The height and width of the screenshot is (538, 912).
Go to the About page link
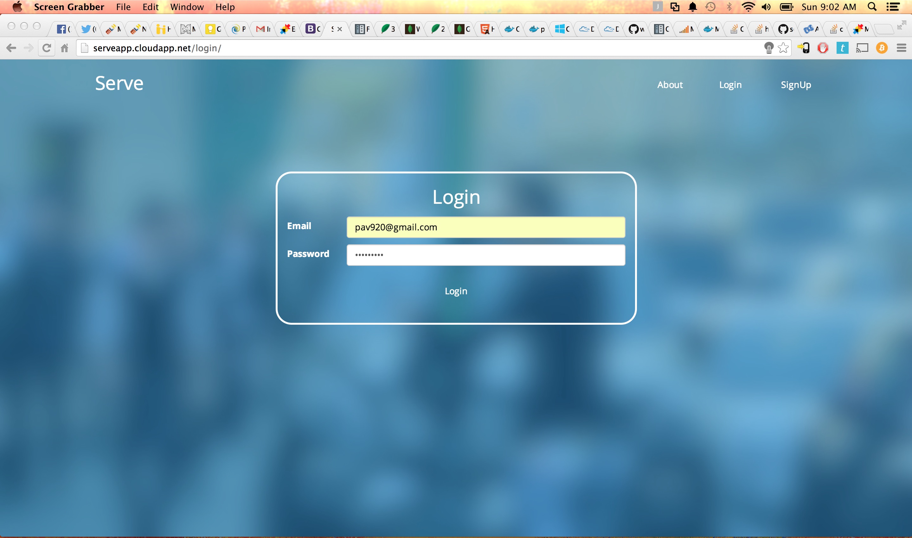670,85
